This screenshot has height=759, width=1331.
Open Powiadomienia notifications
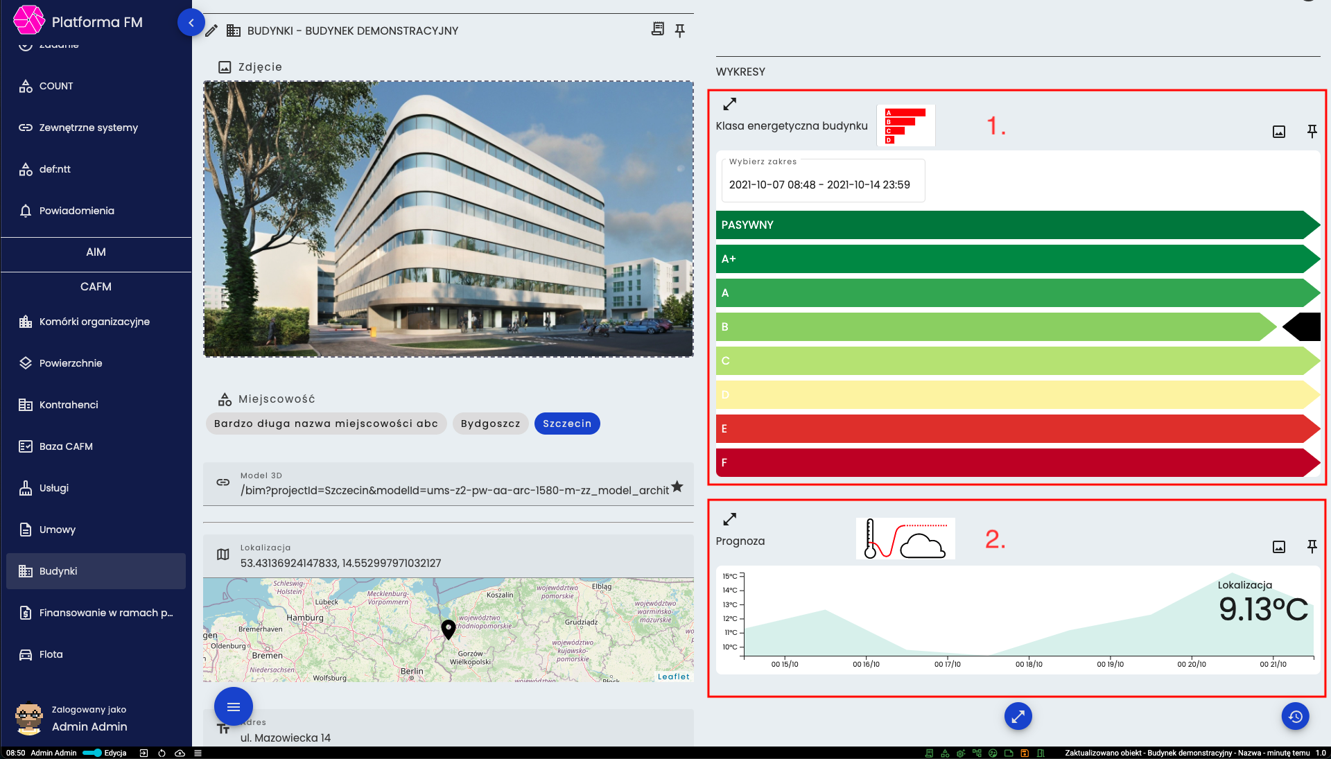pos(96,211)
